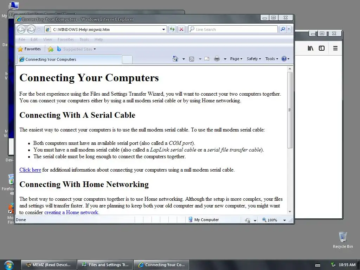
Task: Open the search provider dropdown arrow
Action: (x=289, y=29)
